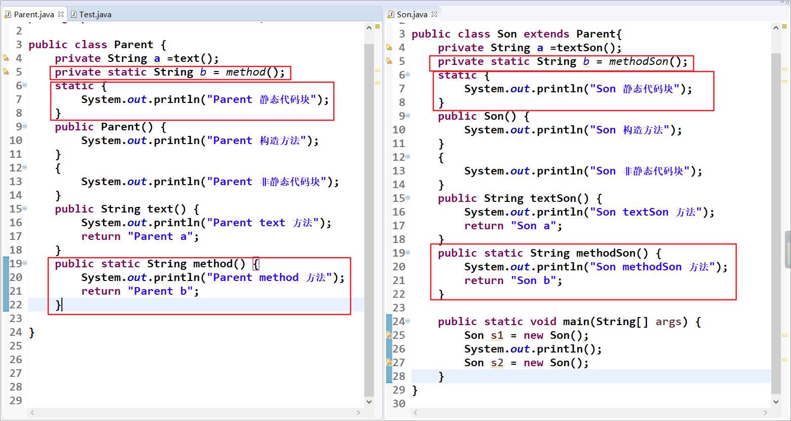Click line number 24 in Parent.java gutter

[x=16, y=332]
